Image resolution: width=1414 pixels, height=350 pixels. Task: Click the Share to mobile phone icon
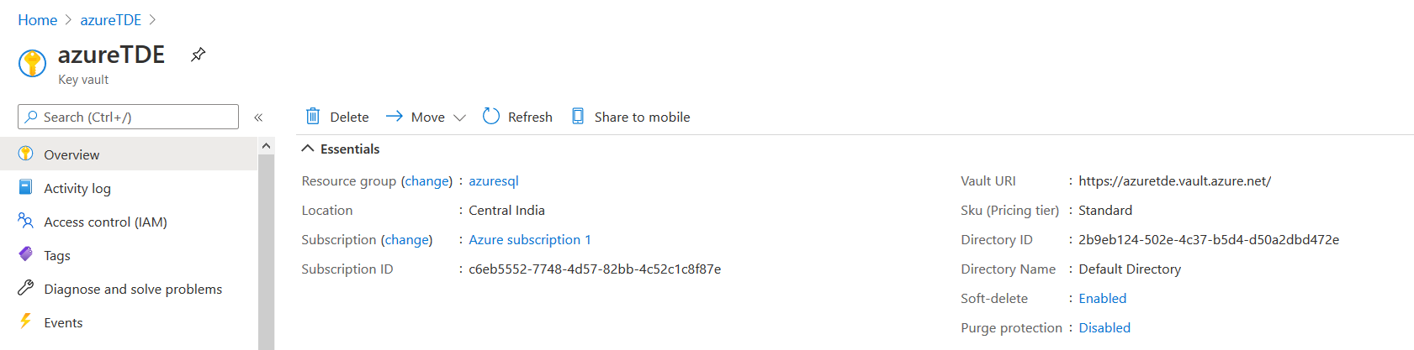578,117
